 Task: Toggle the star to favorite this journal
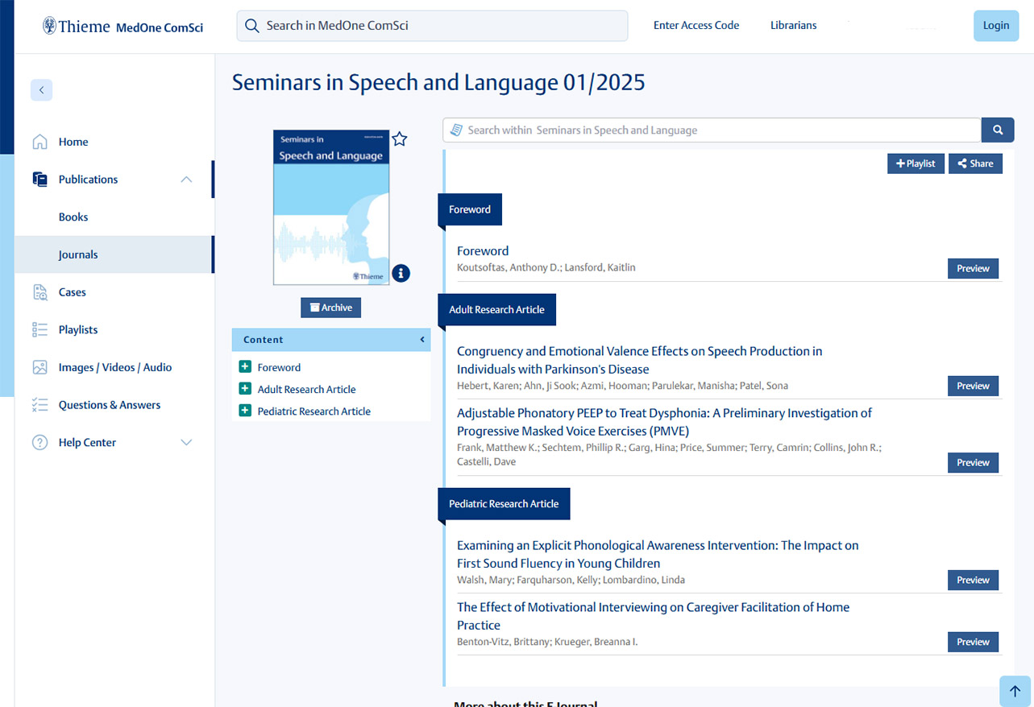pyautogui.click(x=400, y=139)
